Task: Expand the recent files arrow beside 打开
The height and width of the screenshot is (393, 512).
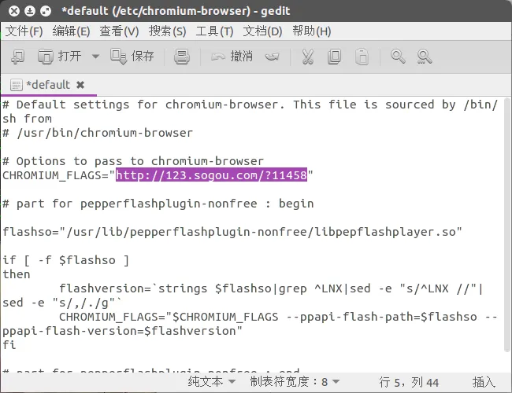Action: tap(95, 57)
